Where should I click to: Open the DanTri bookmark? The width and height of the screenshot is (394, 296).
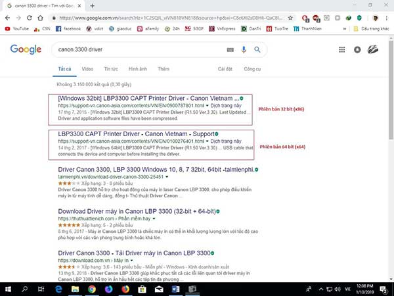click(251, 29)
